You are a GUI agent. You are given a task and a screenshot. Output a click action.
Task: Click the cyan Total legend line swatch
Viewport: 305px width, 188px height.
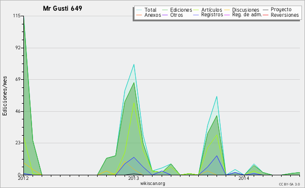pos(139,10)
